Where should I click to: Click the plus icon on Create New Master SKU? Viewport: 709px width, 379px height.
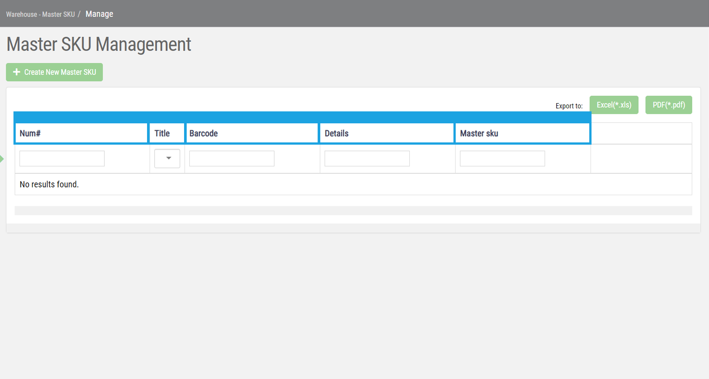coord(16,72)
